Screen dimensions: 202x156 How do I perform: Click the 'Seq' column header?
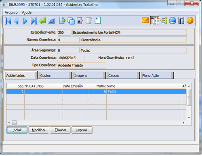click(x=15, y=86)
